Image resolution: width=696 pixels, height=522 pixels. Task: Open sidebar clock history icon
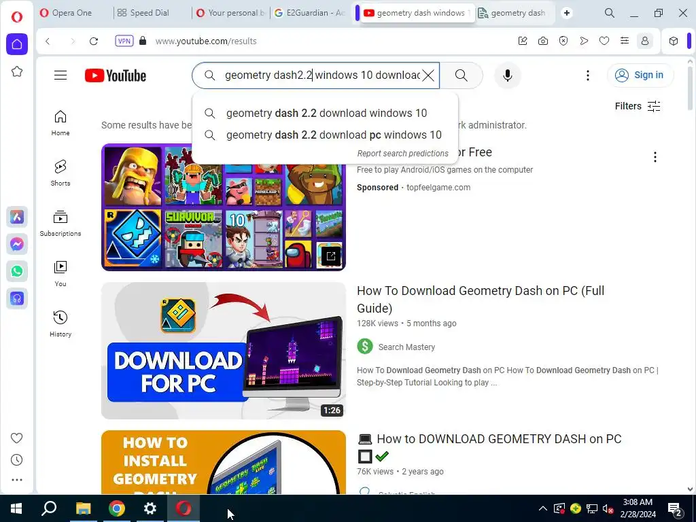coord(17,460)
